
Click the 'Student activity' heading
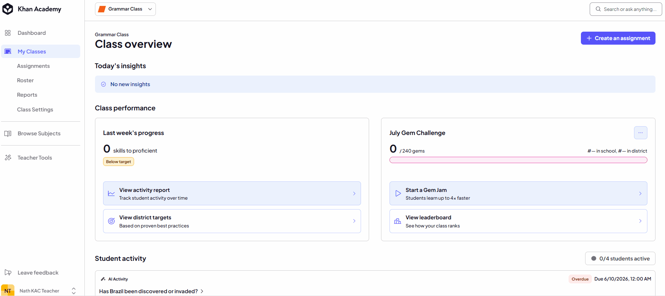pyautogui.click(x=120, y=259)
